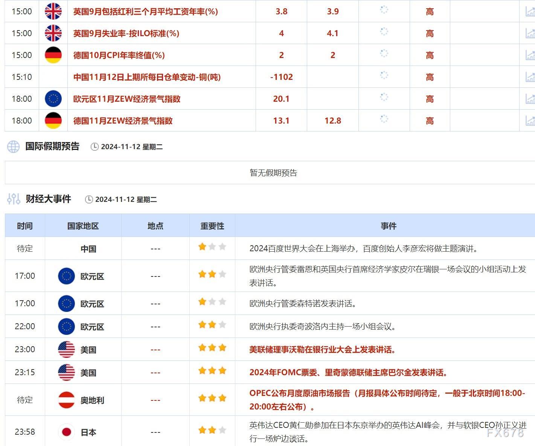
Task: Select the Japan flag in the 23:58 event row
Action: [x=67, y=432]
